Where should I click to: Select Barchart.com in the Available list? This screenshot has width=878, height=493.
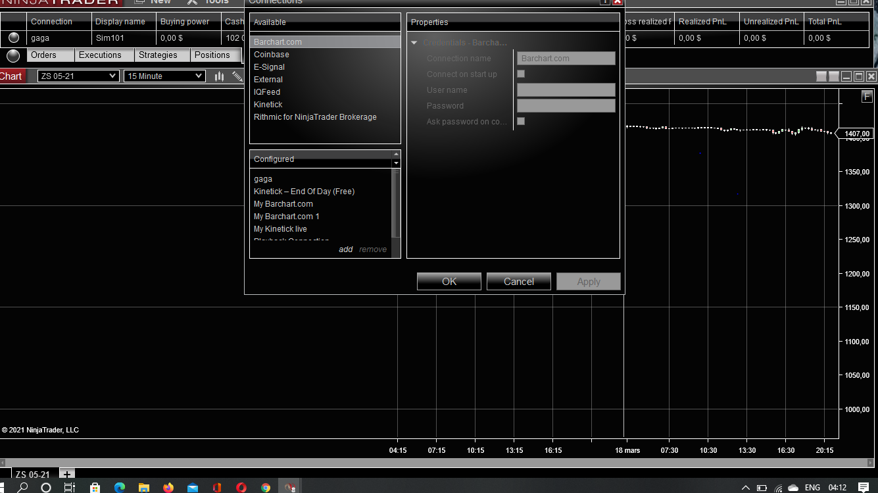(325, 42)
